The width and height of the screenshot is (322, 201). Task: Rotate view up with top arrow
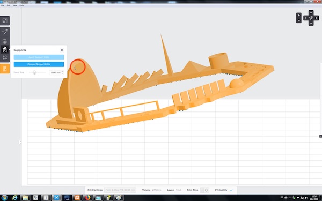(x=311, y=12)
